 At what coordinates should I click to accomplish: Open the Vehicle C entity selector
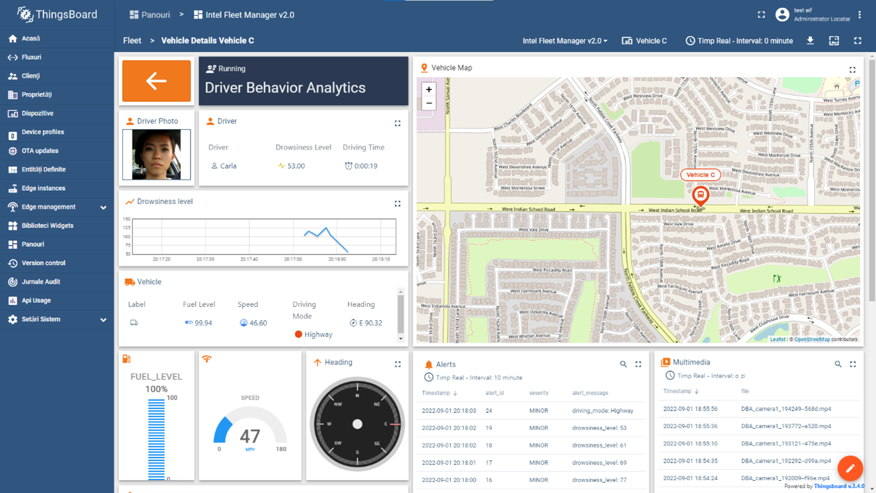coord(644,40)
